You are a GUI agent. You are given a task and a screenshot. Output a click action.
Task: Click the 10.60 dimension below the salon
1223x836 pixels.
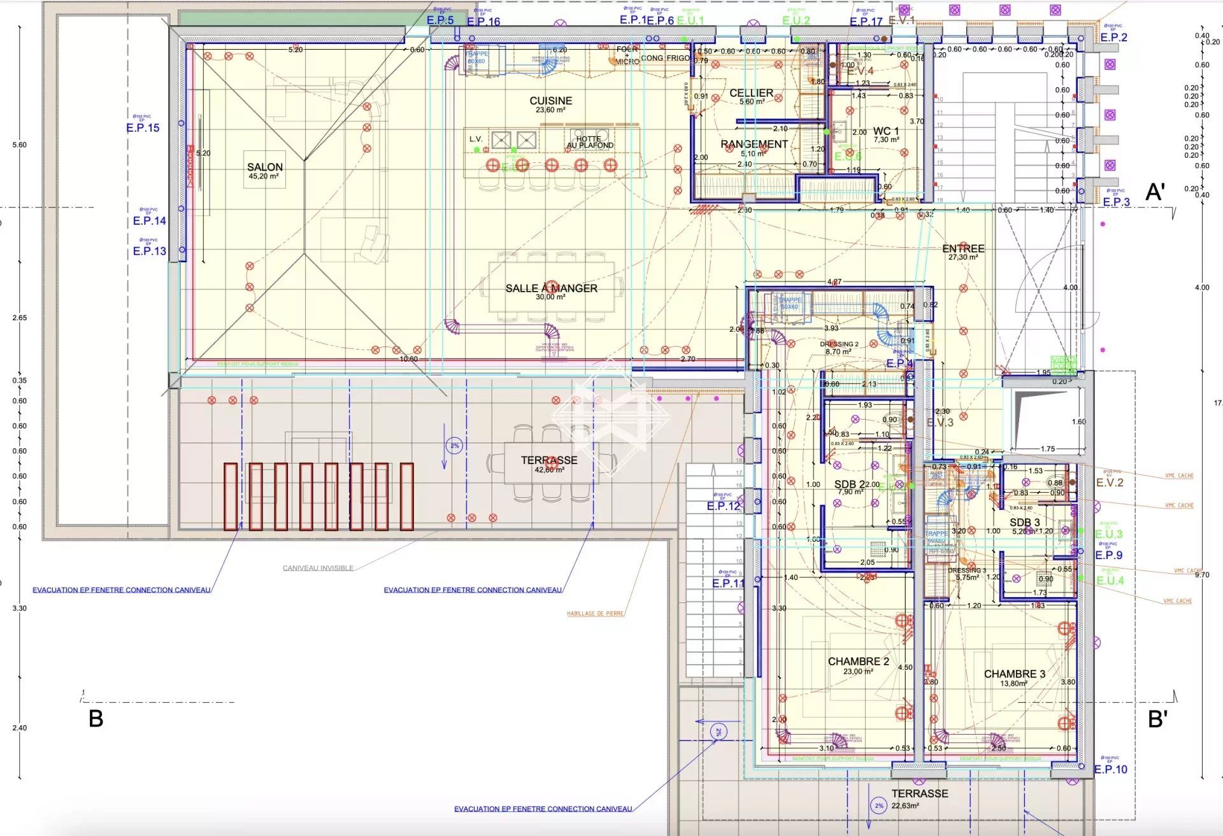tap(408, 359)
